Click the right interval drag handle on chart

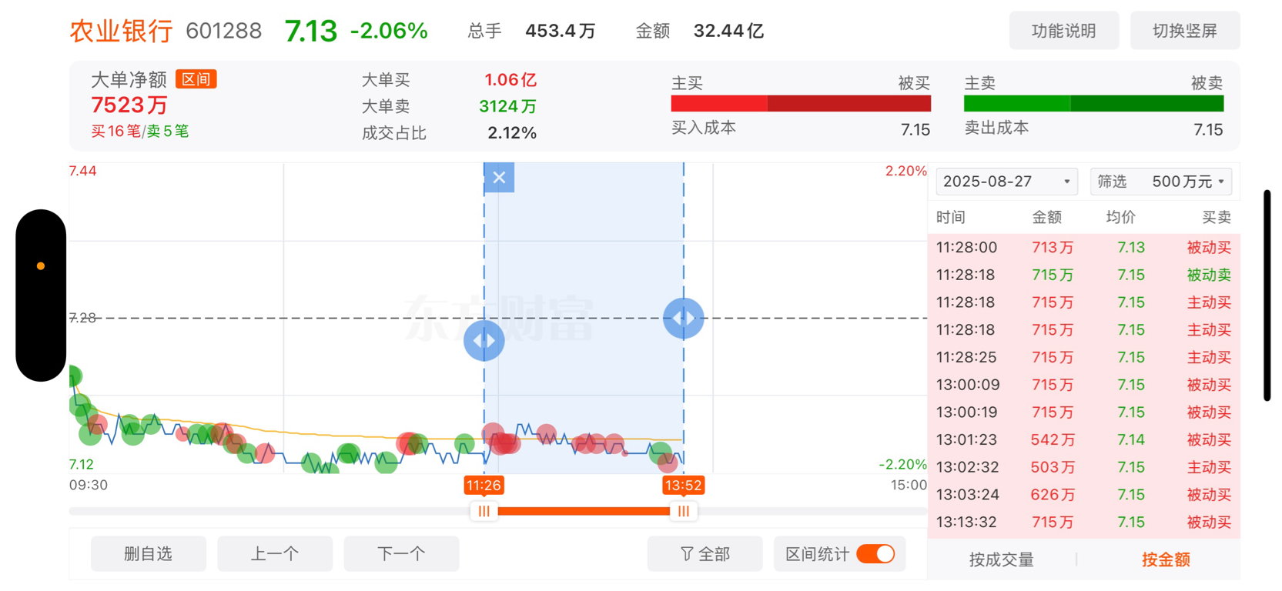point(684,318)
